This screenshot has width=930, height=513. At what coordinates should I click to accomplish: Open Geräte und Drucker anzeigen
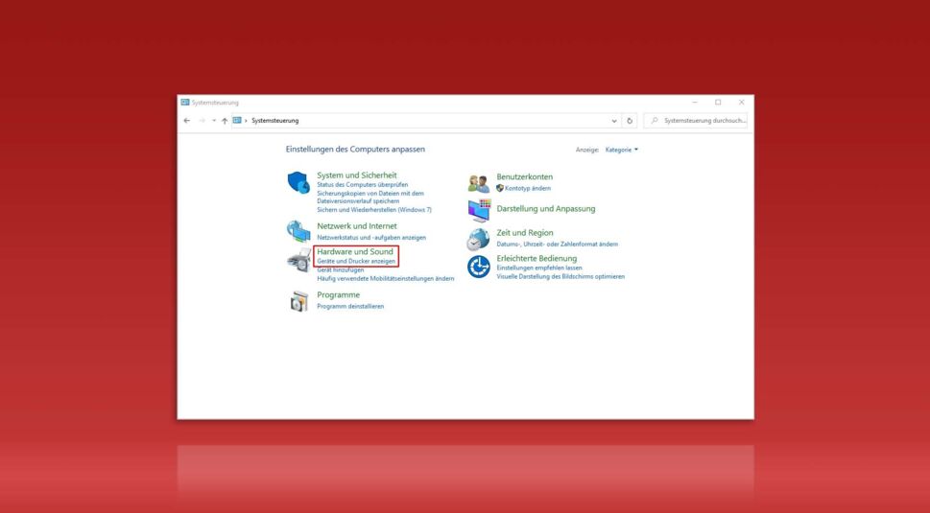(x=356, y=261)
